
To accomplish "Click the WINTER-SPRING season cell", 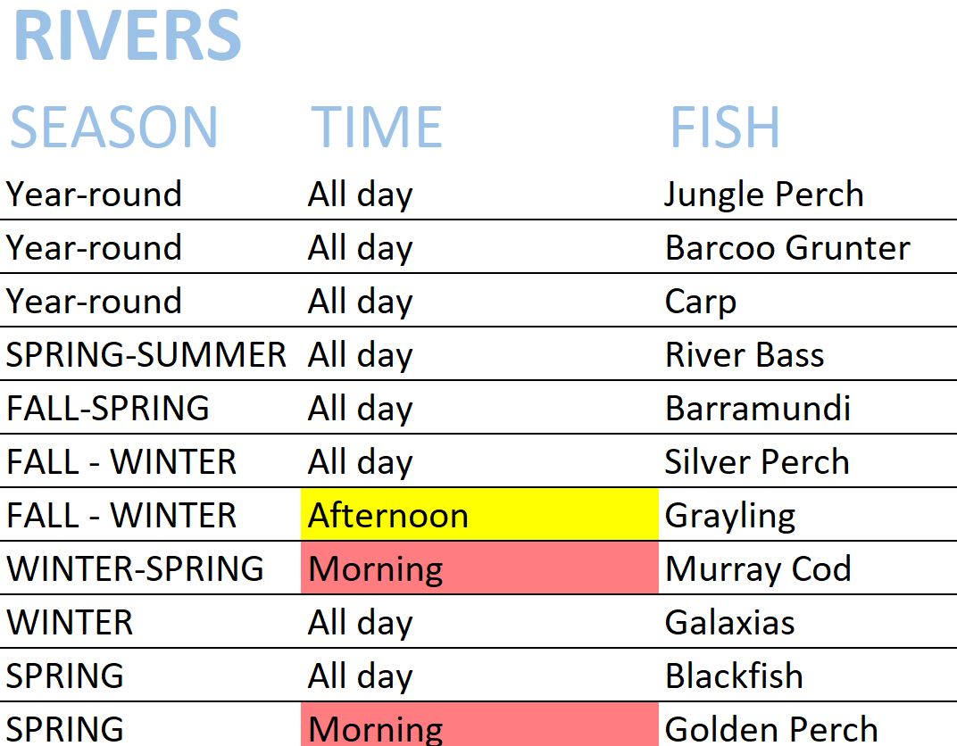I will tap(135, 569).
